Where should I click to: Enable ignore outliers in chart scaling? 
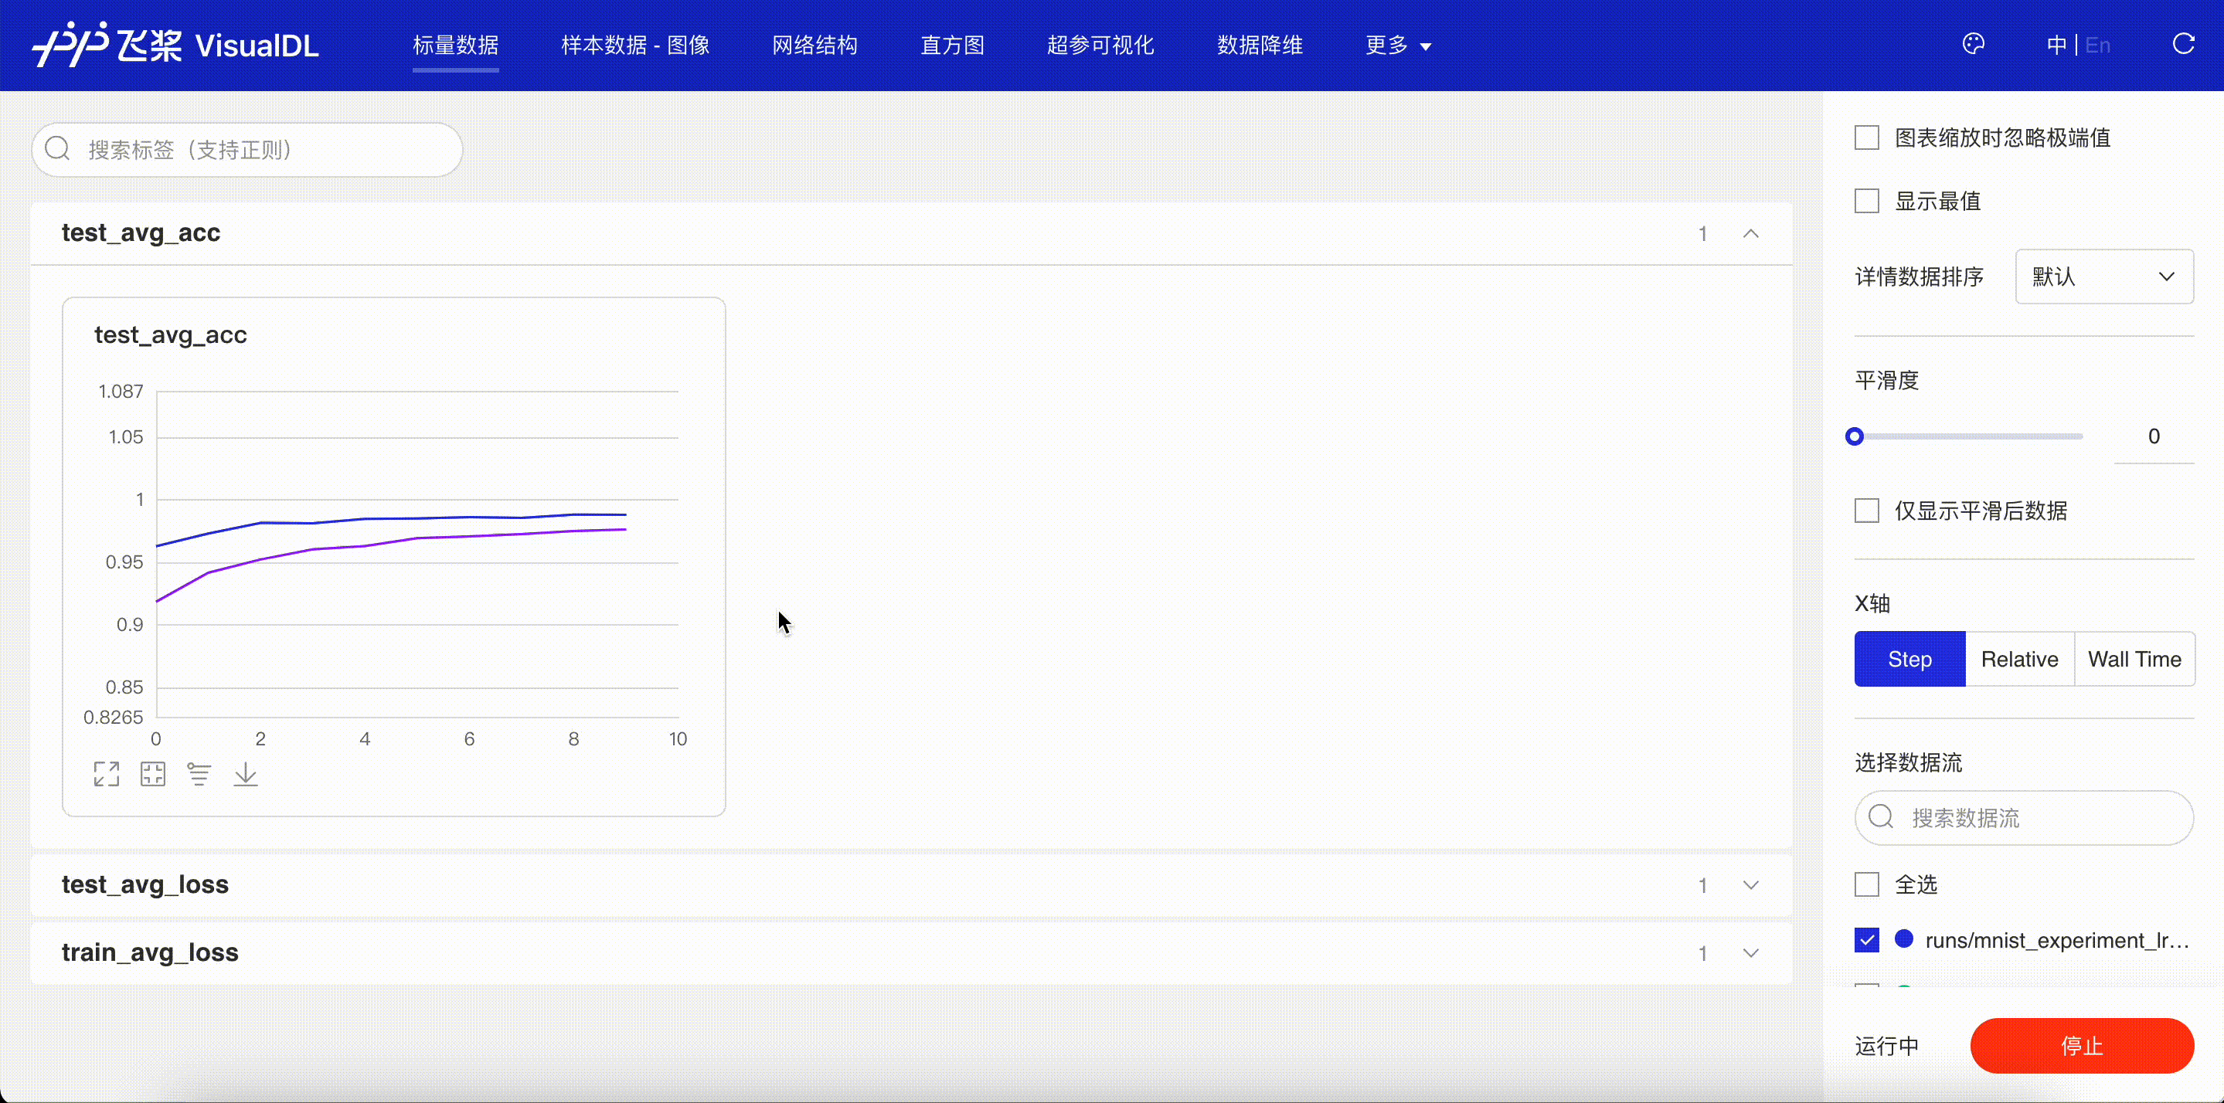pos(1866,137)
